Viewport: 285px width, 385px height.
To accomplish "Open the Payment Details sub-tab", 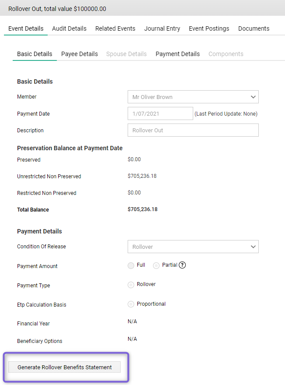I will coord(177,54).
